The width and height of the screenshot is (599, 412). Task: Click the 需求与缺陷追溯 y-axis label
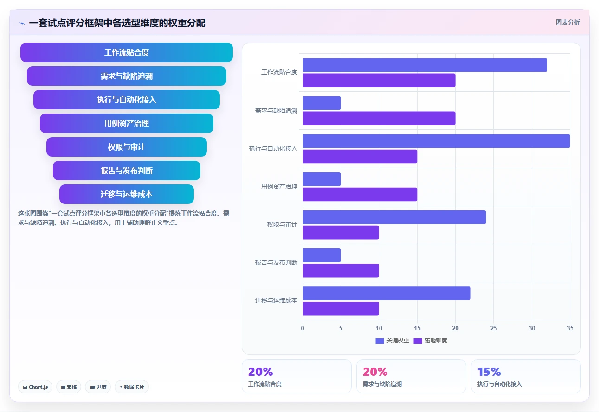[x=276, y=110]
